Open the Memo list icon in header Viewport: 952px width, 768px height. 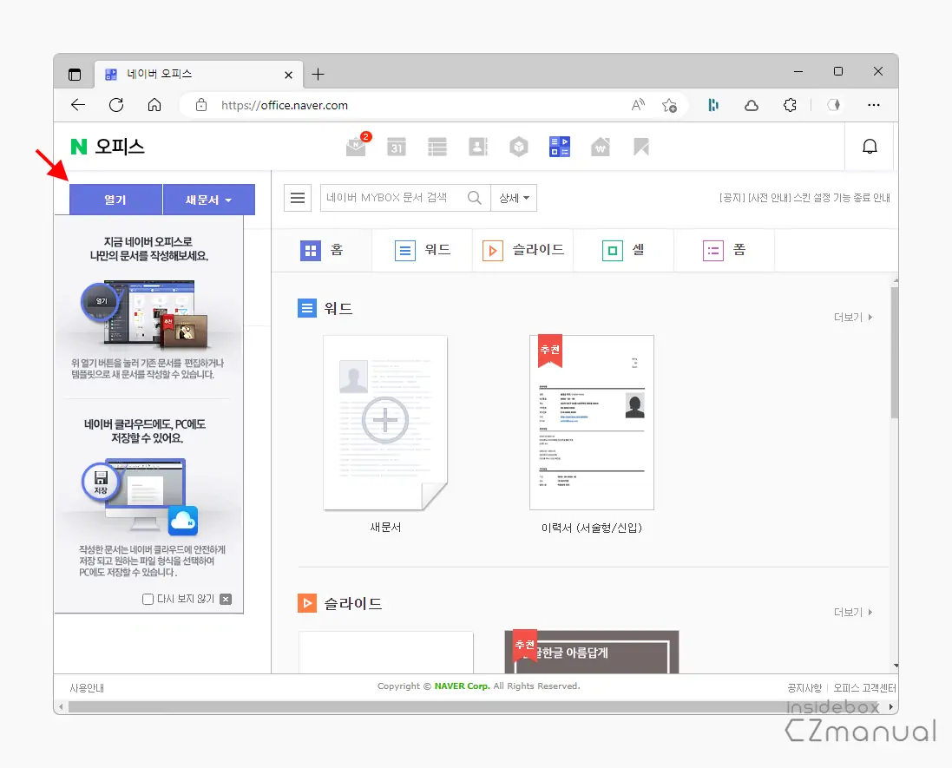coord(437,147)
